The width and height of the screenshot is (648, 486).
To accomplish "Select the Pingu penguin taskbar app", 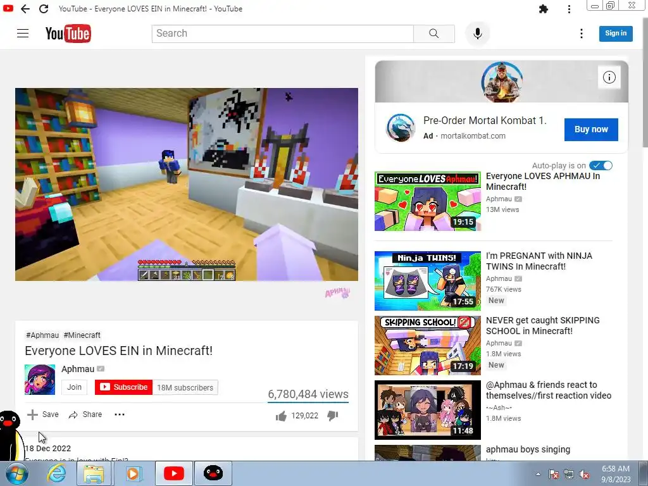I will 213,473.
